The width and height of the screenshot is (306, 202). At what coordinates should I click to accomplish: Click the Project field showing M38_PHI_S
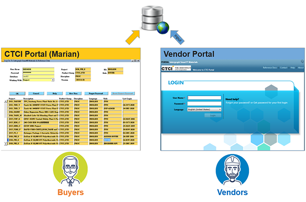coord(83,69)
